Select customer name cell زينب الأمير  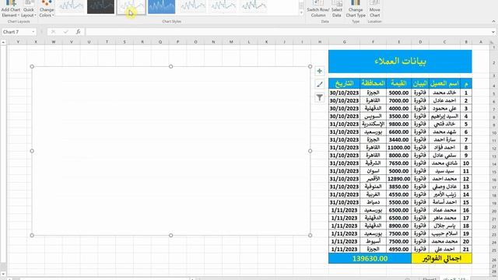[444, 194]
